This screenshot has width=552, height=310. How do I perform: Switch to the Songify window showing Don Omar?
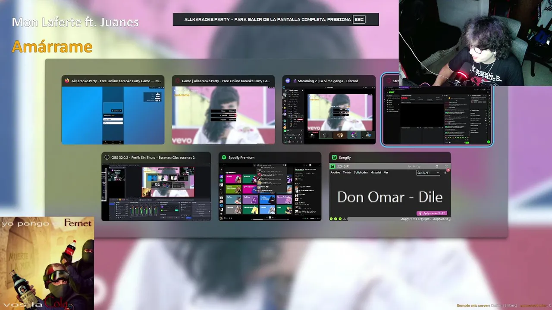tap(390, 186)
